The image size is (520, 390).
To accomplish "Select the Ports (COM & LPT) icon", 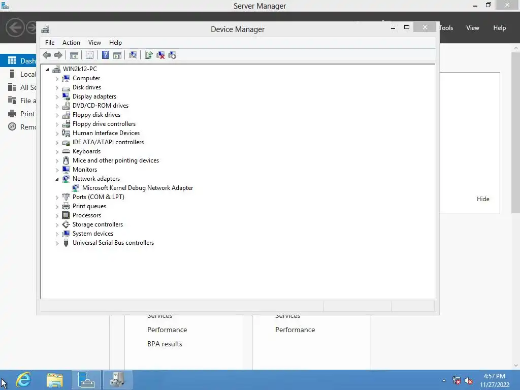I will click(66, 197).
